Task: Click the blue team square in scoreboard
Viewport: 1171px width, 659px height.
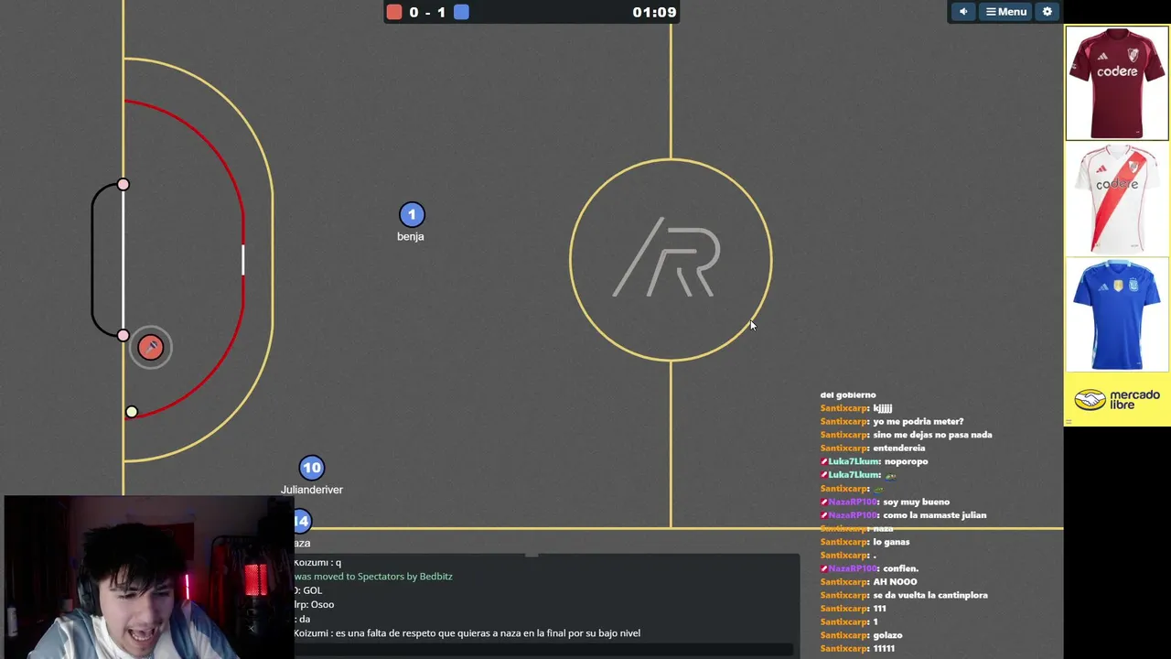Action: (x=462, y=12)
